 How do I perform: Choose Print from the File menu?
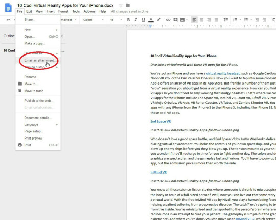pyautogui.click(x=38, y=145)
